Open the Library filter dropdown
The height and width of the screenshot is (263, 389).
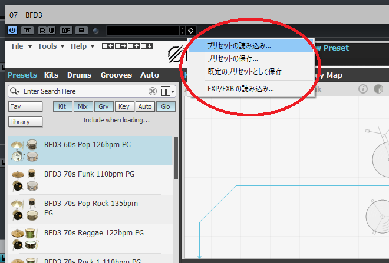[x=25, y=122]
